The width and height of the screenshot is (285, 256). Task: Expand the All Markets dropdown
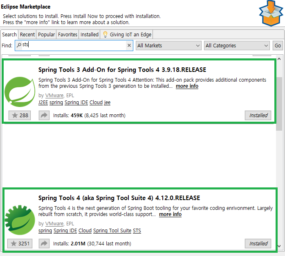point(168,46)
